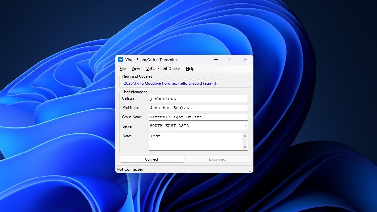Image resolution: width=377 pixels, height=212 pixels.
Task: Click the greyed-out Disconnect button
Action: coord(218,159)
